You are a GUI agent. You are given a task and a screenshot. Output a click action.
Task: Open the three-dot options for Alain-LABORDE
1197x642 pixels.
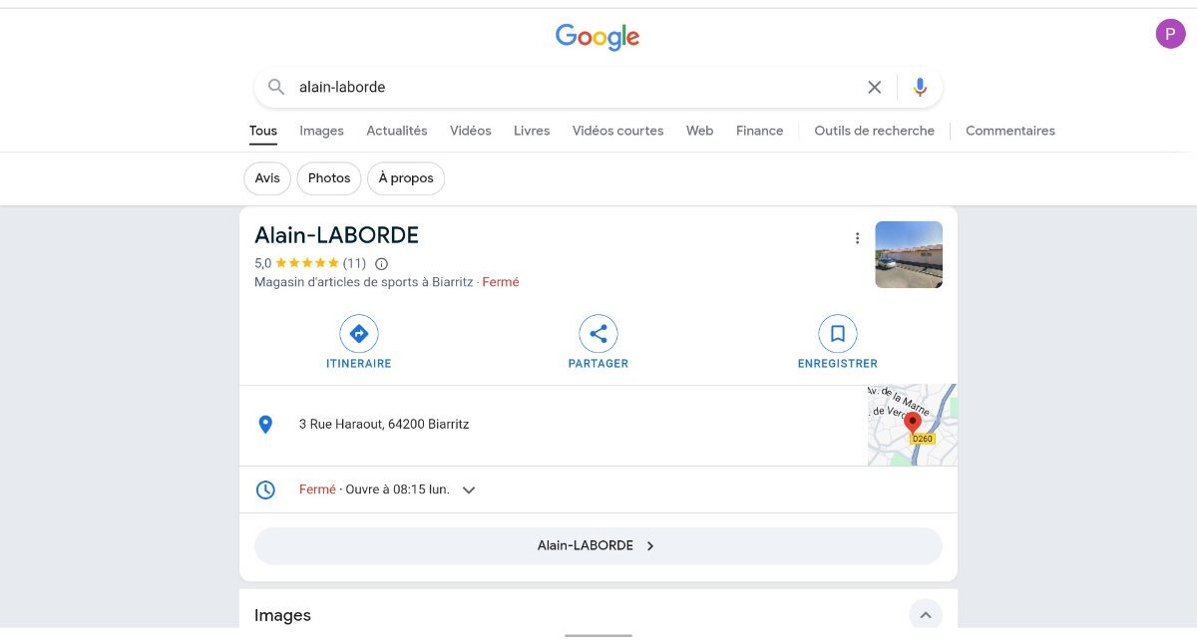pos(857,238)
